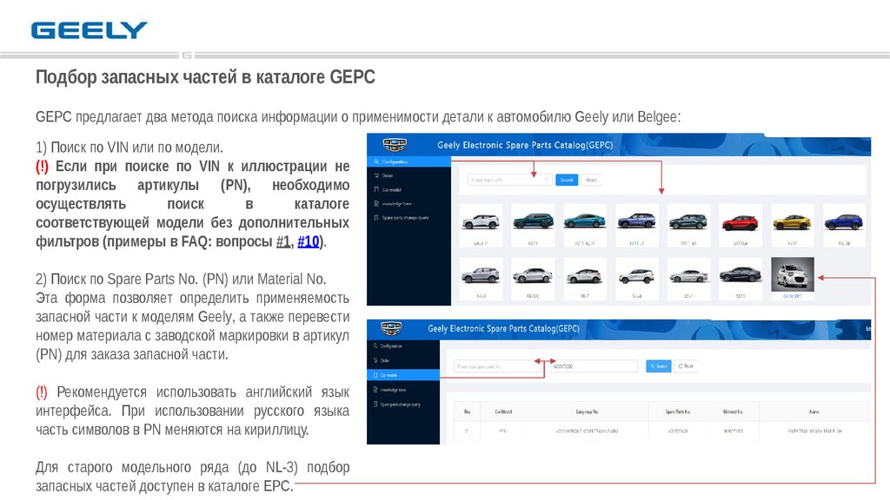The image size is (890, 500).
Task: Click the Name column header
Action: pos(814,411)
